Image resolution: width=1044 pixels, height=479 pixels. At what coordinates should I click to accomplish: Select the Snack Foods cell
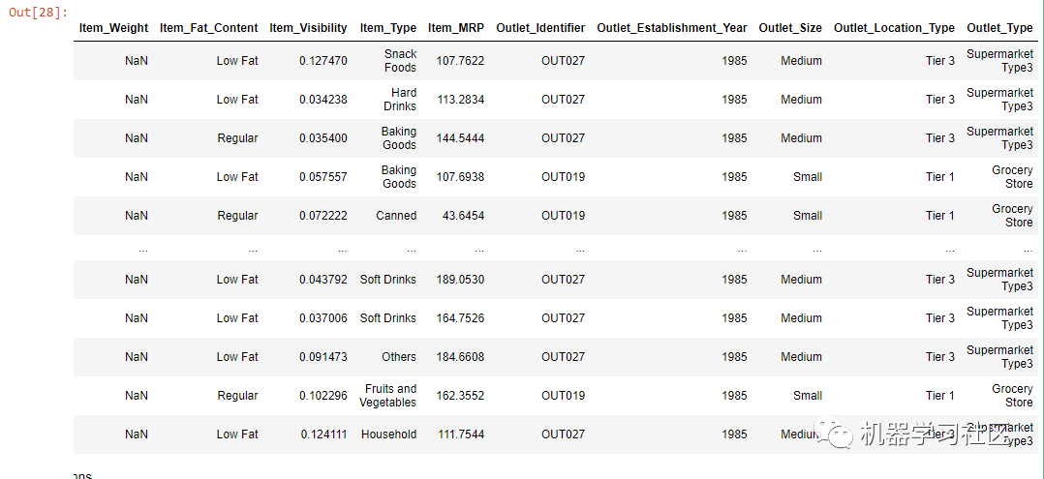(x=400, y=61)
